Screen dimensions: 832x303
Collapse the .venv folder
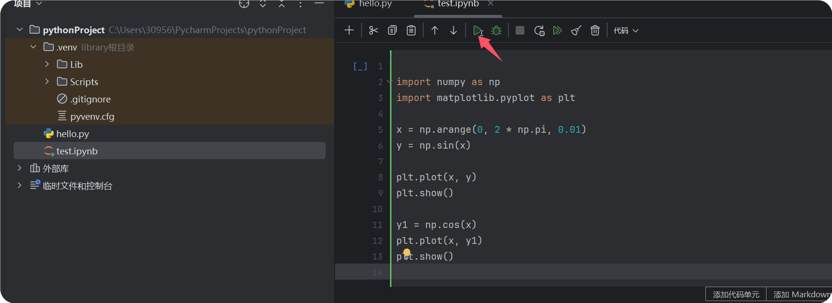[33, 47]
